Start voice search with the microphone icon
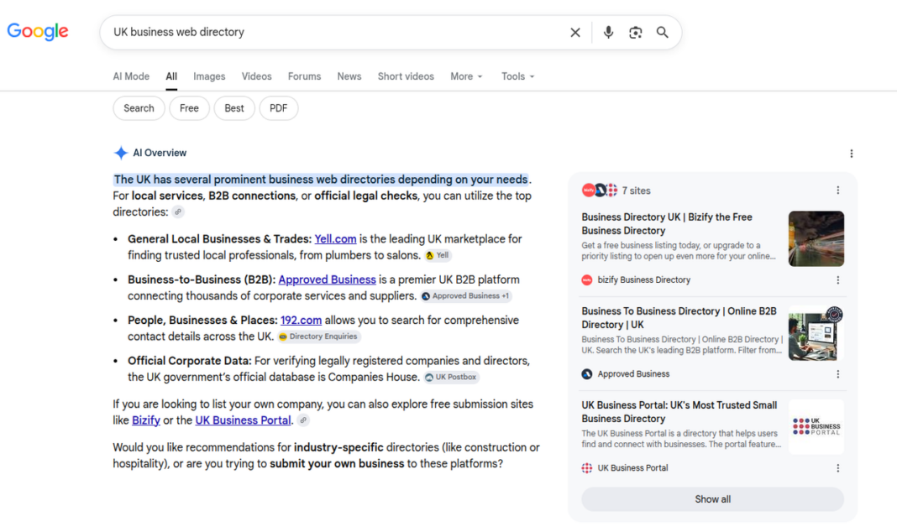The image size is (897, 527). (608, 33)
